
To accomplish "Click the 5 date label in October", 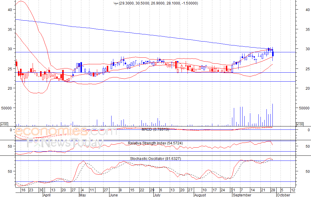I will 282,190.
